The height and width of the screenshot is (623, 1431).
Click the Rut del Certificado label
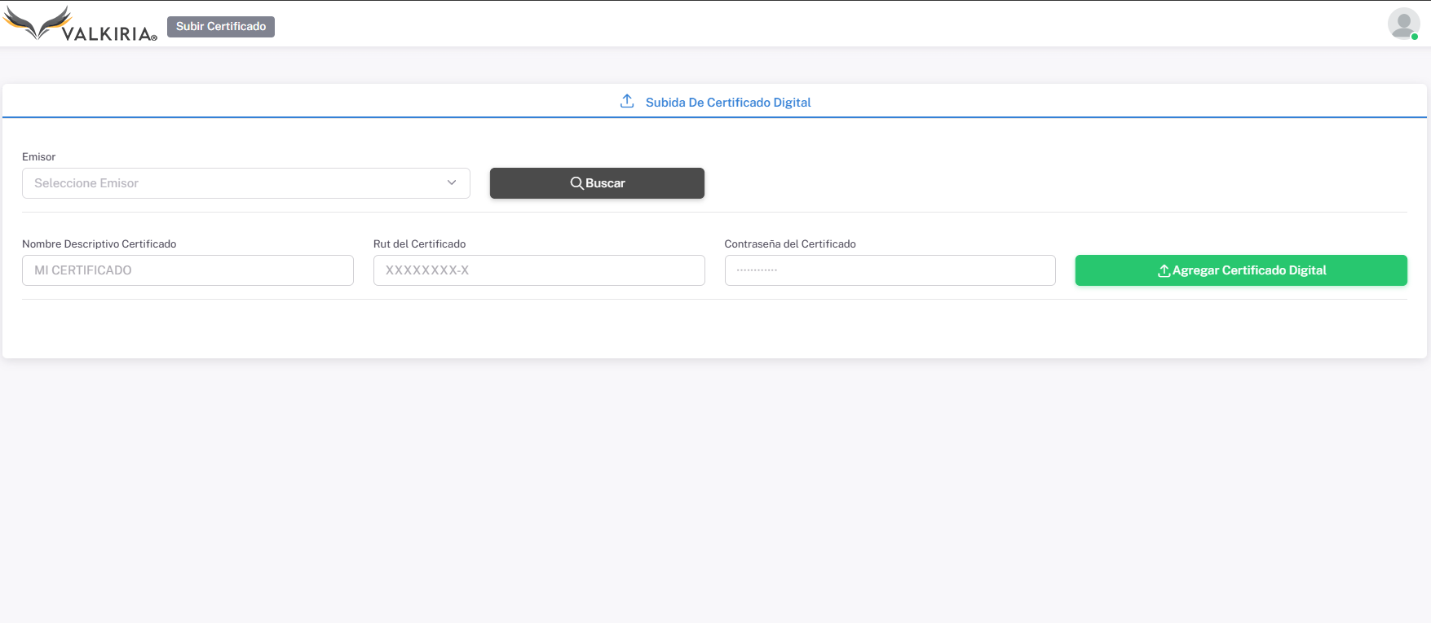(x=419, y=243)
